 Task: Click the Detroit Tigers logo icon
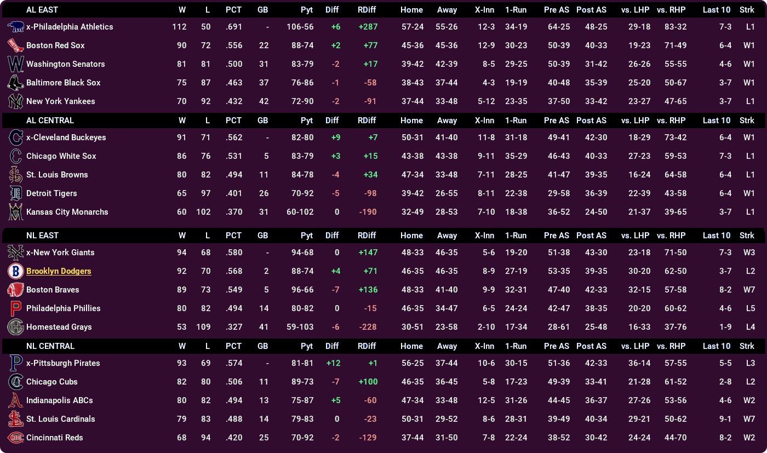[15, 193]
